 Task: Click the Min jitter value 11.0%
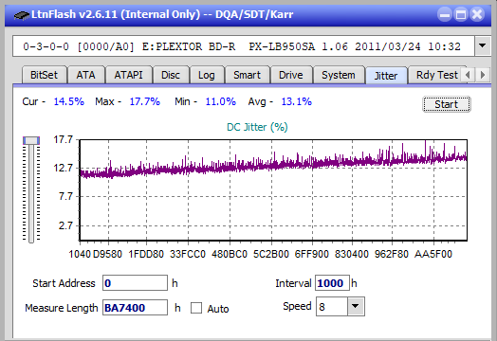coord(221,101)
